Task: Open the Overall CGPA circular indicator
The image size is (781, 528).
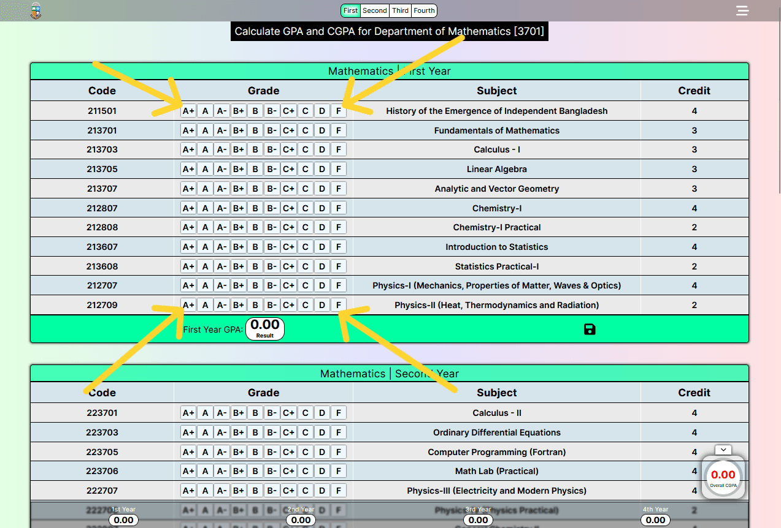Action: (x=723, y=477)
